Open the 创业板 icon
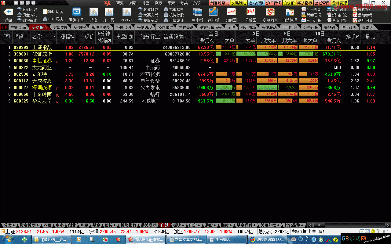391x244 pixels. tap(213, 12)
